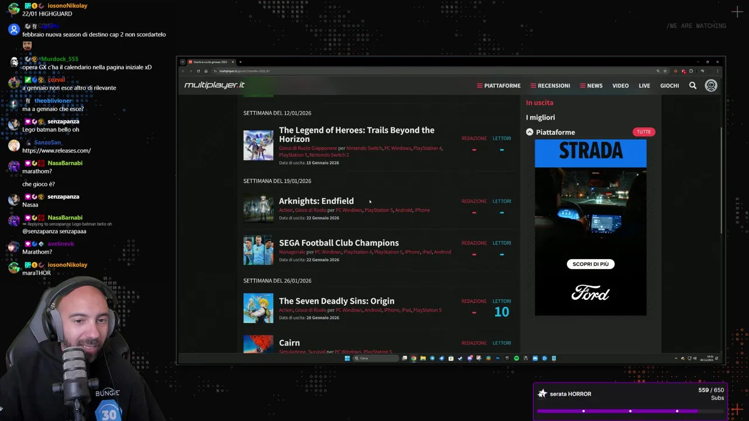The image size is (749, 421).
Task: Open Chrome from the taskbar
Action: (414, 358)
